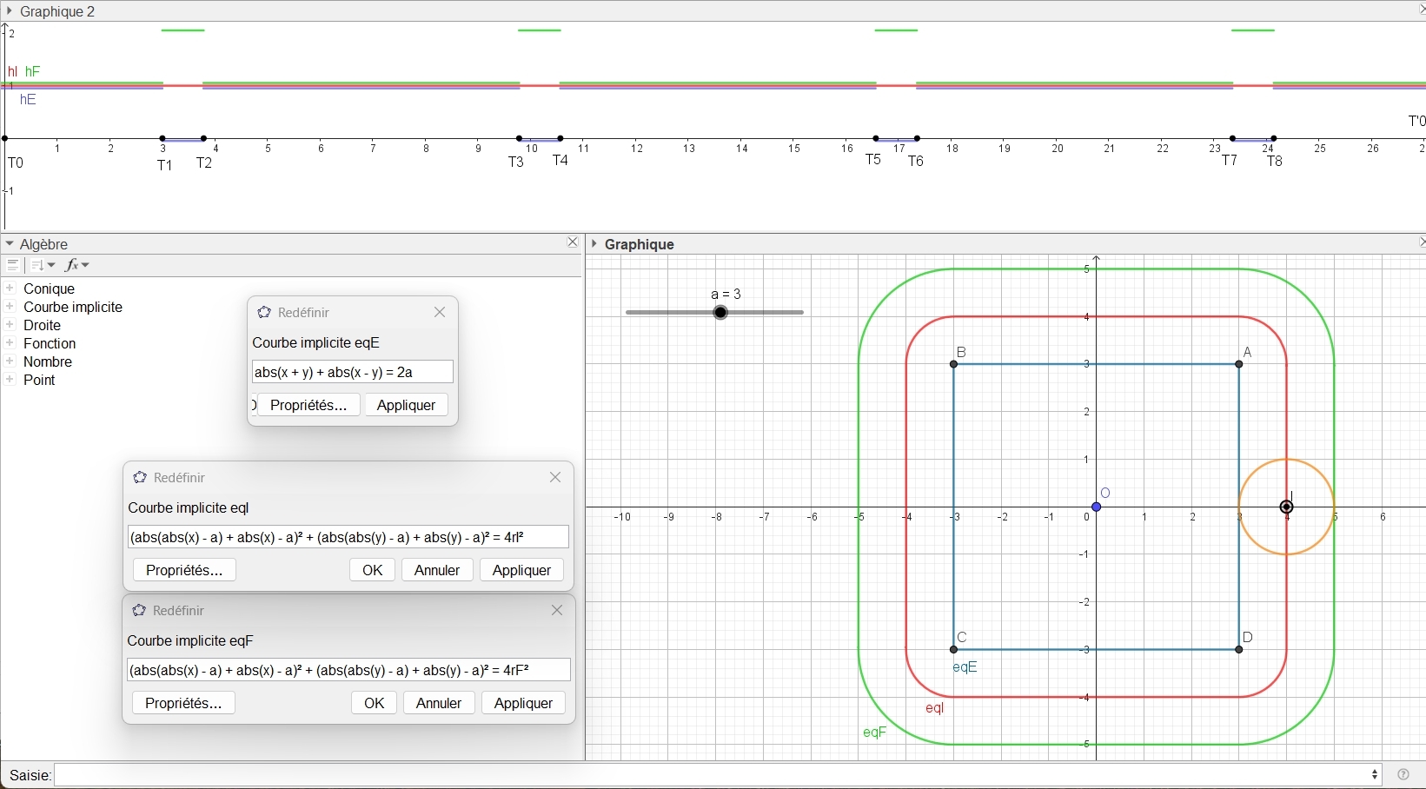The width and height of the screenshot is (1426, 789).
Task: Click Appliquer in the eqE dialog
Action: point(406,406)
